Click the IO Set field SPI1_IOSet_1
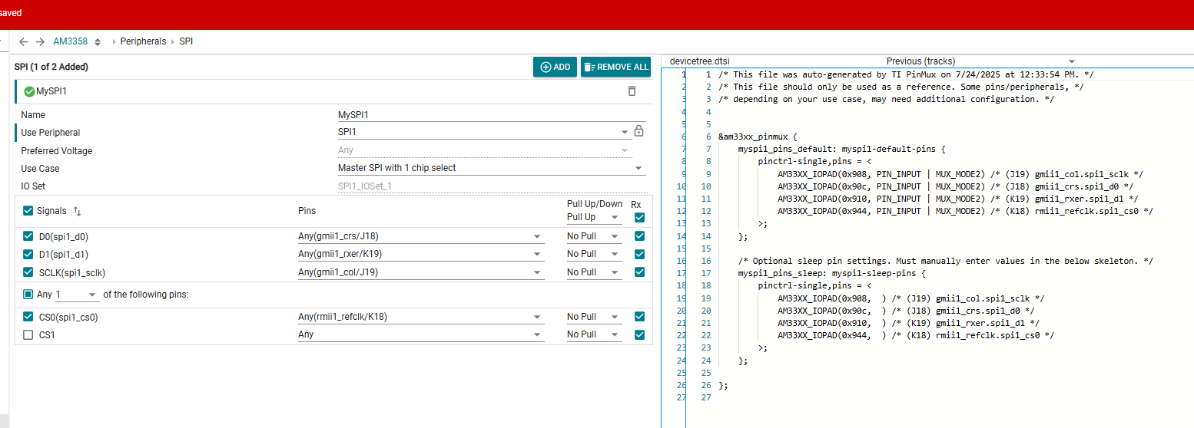Screen dimensions: 1194x428 click(491, 186)
